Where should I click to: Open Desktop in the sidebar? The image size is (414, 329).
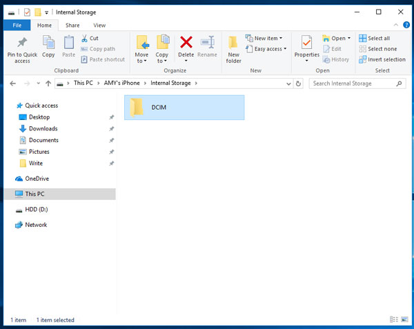coord(34,117)
